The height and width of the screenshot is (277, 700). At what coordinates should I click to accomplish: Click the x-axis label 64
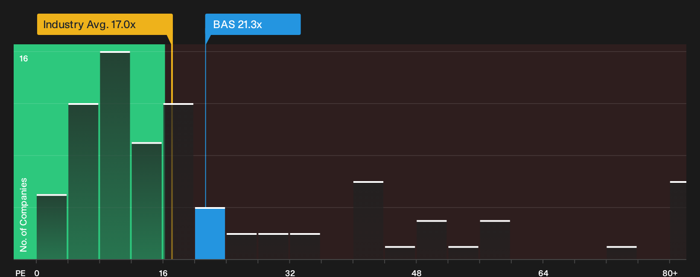(x=543, y=273)
